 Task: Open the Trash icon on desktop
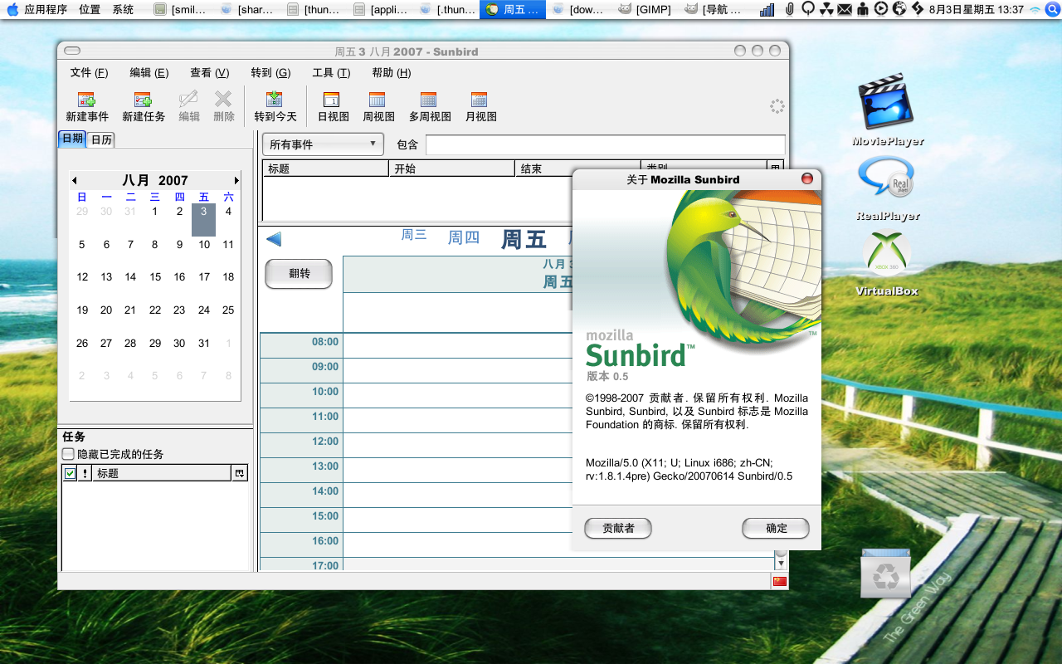[885, 573]
